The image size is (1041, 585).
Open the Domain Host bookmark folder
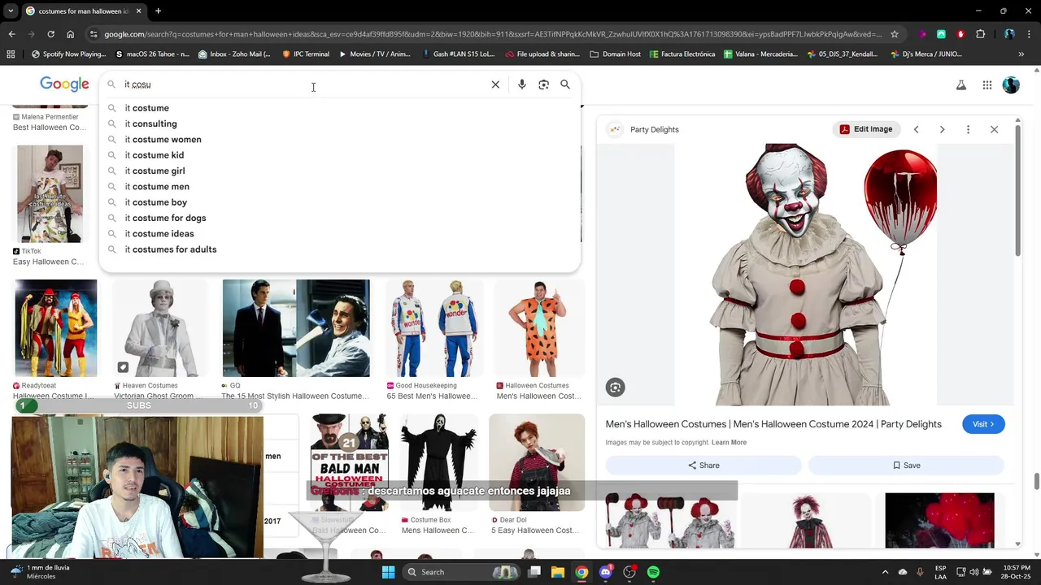616,54
